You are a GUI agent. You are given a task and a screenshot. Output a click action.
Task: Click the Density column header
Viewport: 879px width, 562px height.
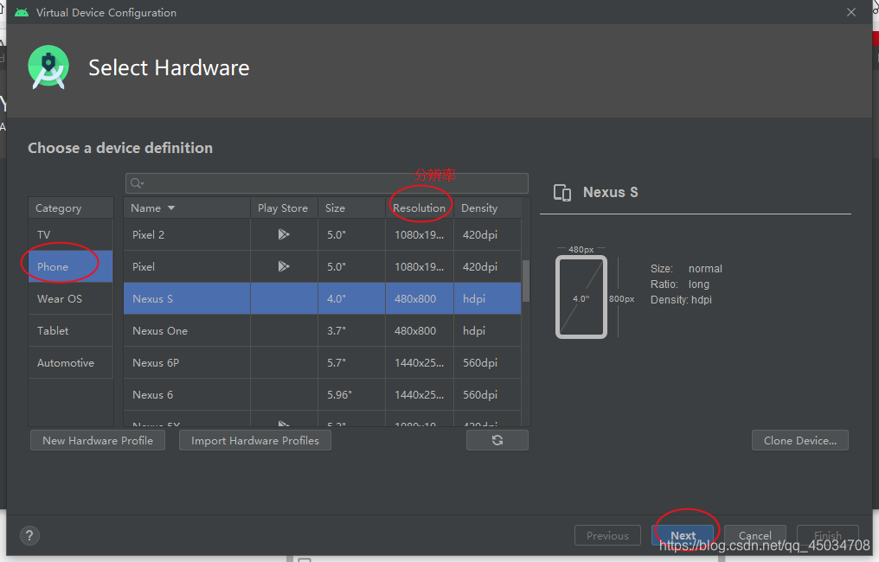click(479, 208)
